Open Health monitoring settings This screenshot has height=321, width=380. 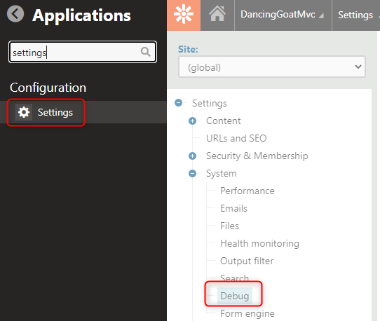(259, 243)
